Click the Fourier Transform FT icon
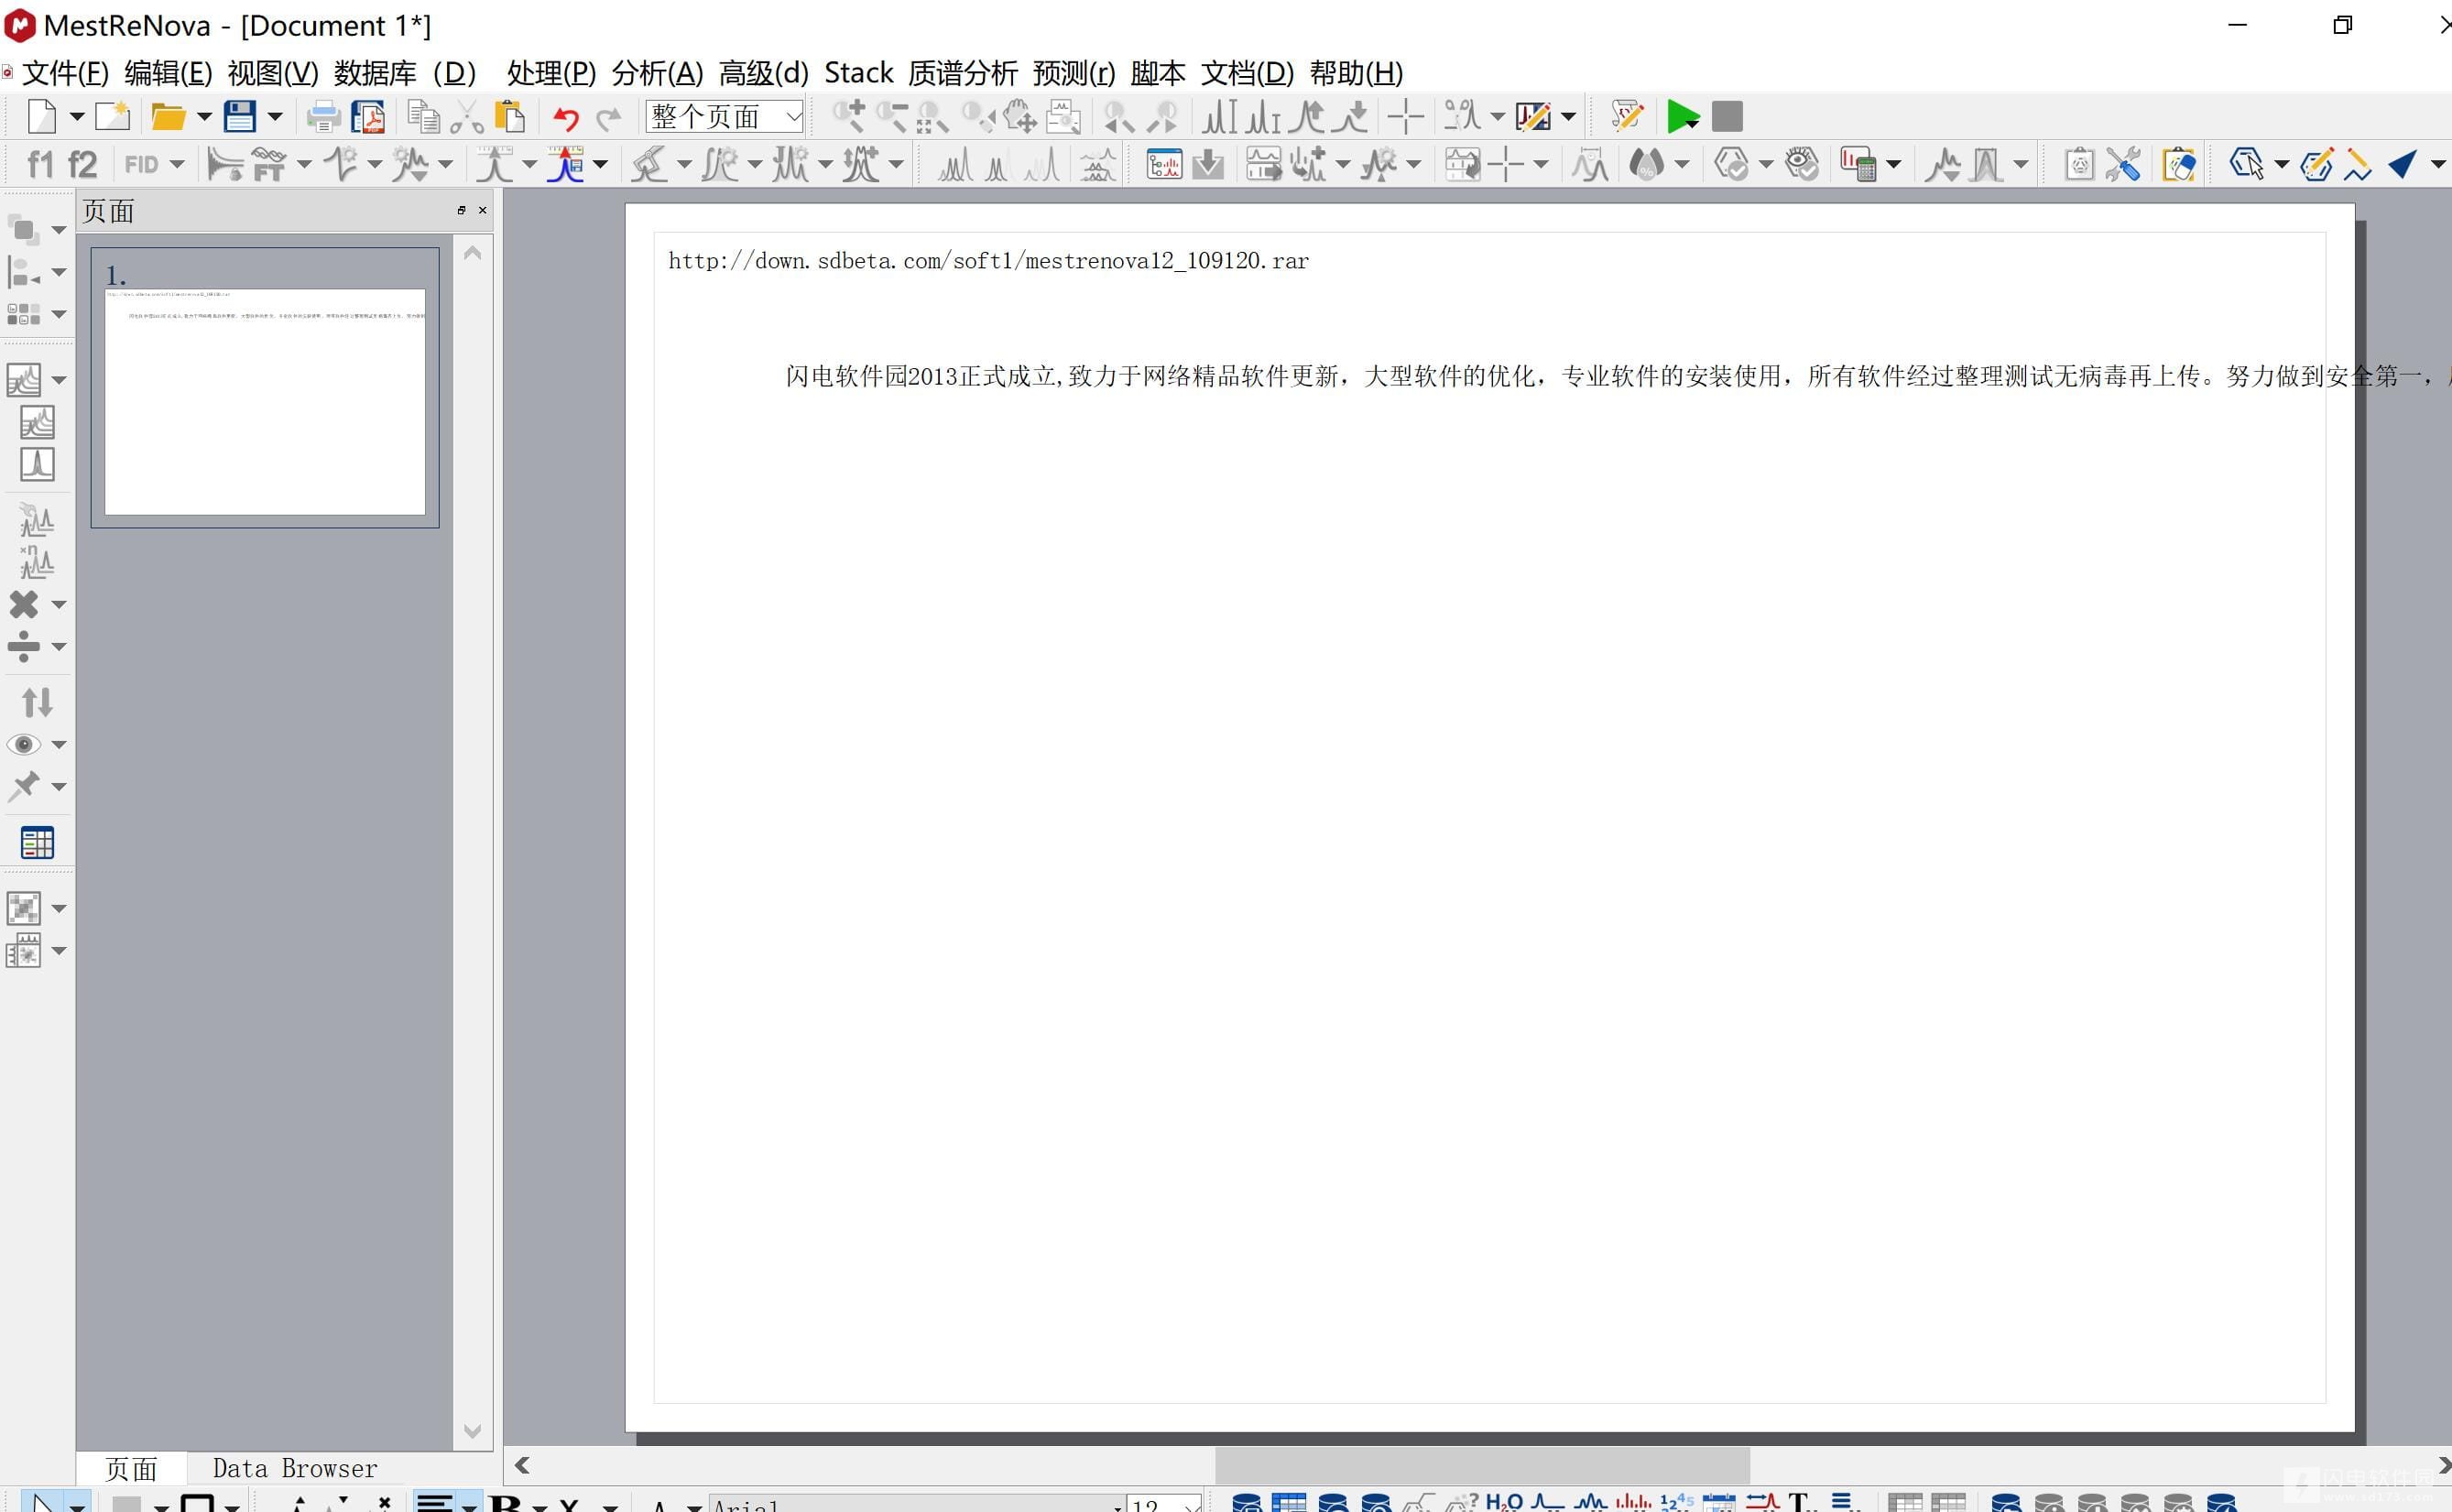The height and width of the screenshot is (1512, 2452). 269,164
